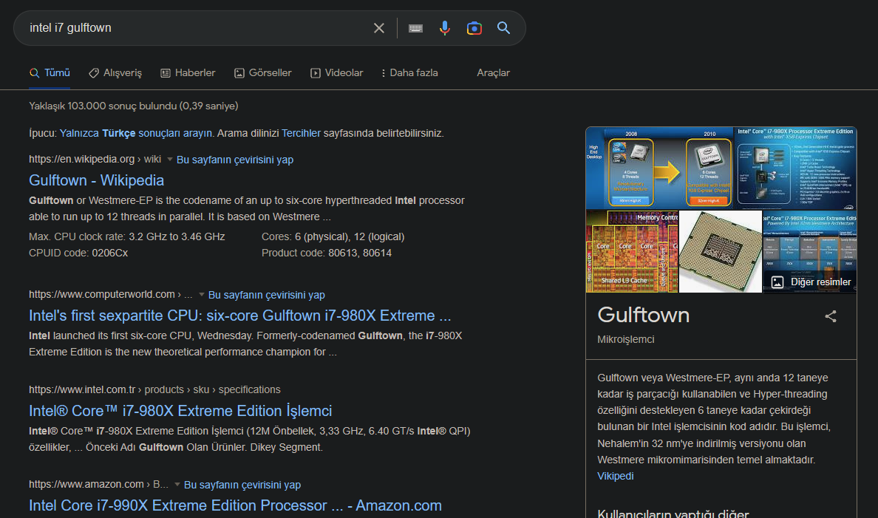This screenshot has width=878, height=518.
Task: Open the i7-980X Extreme Edition chipset diagram thumbnail
Action: (x=796, y=168)
